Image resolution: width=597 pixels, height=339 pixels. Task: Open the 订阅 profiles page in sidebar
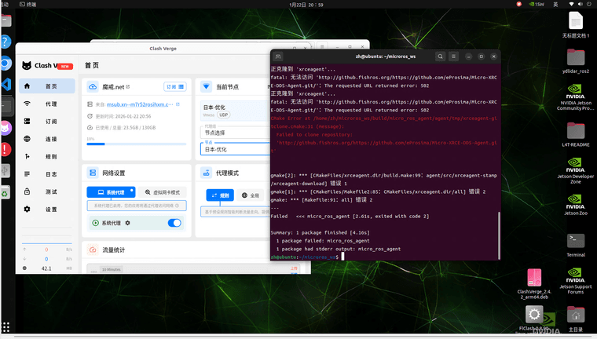[x=47, y=122]
